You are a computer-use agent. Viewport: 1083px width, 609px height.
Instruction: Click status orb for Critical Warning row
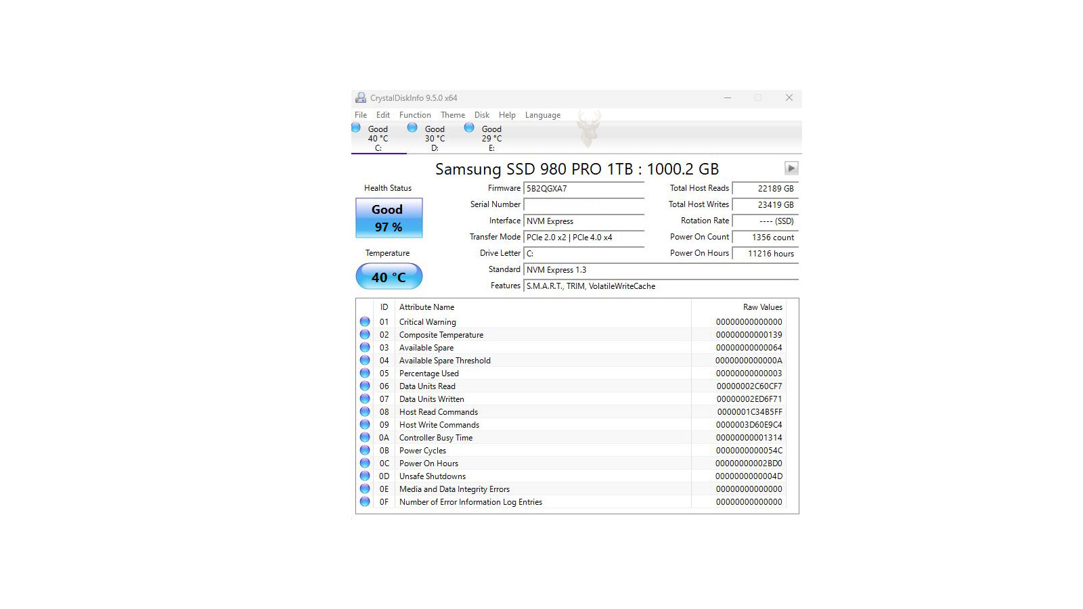click(365, 322)
